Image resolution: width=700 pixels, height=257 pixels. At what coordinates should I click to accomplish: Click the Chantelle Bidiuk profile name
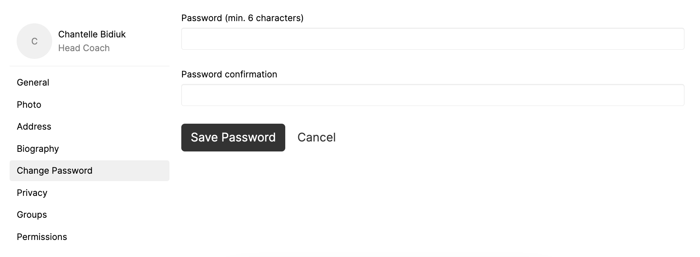(92, 34)
